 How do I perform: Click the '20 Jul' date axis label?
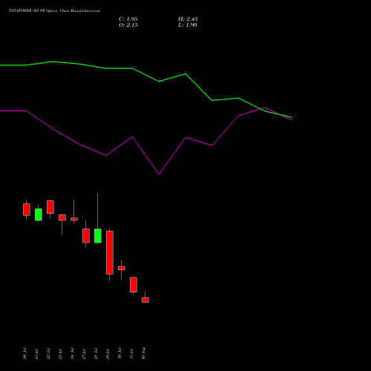[24, 354]
